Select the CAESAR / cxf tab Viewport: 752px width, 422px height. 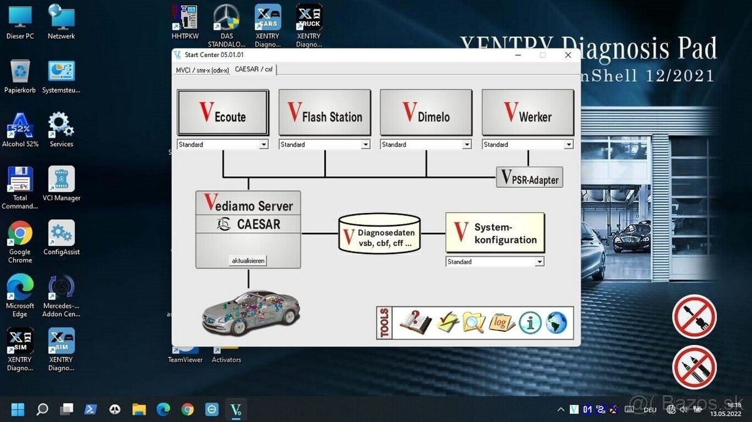pyautogui.click(x=254, y=69)
